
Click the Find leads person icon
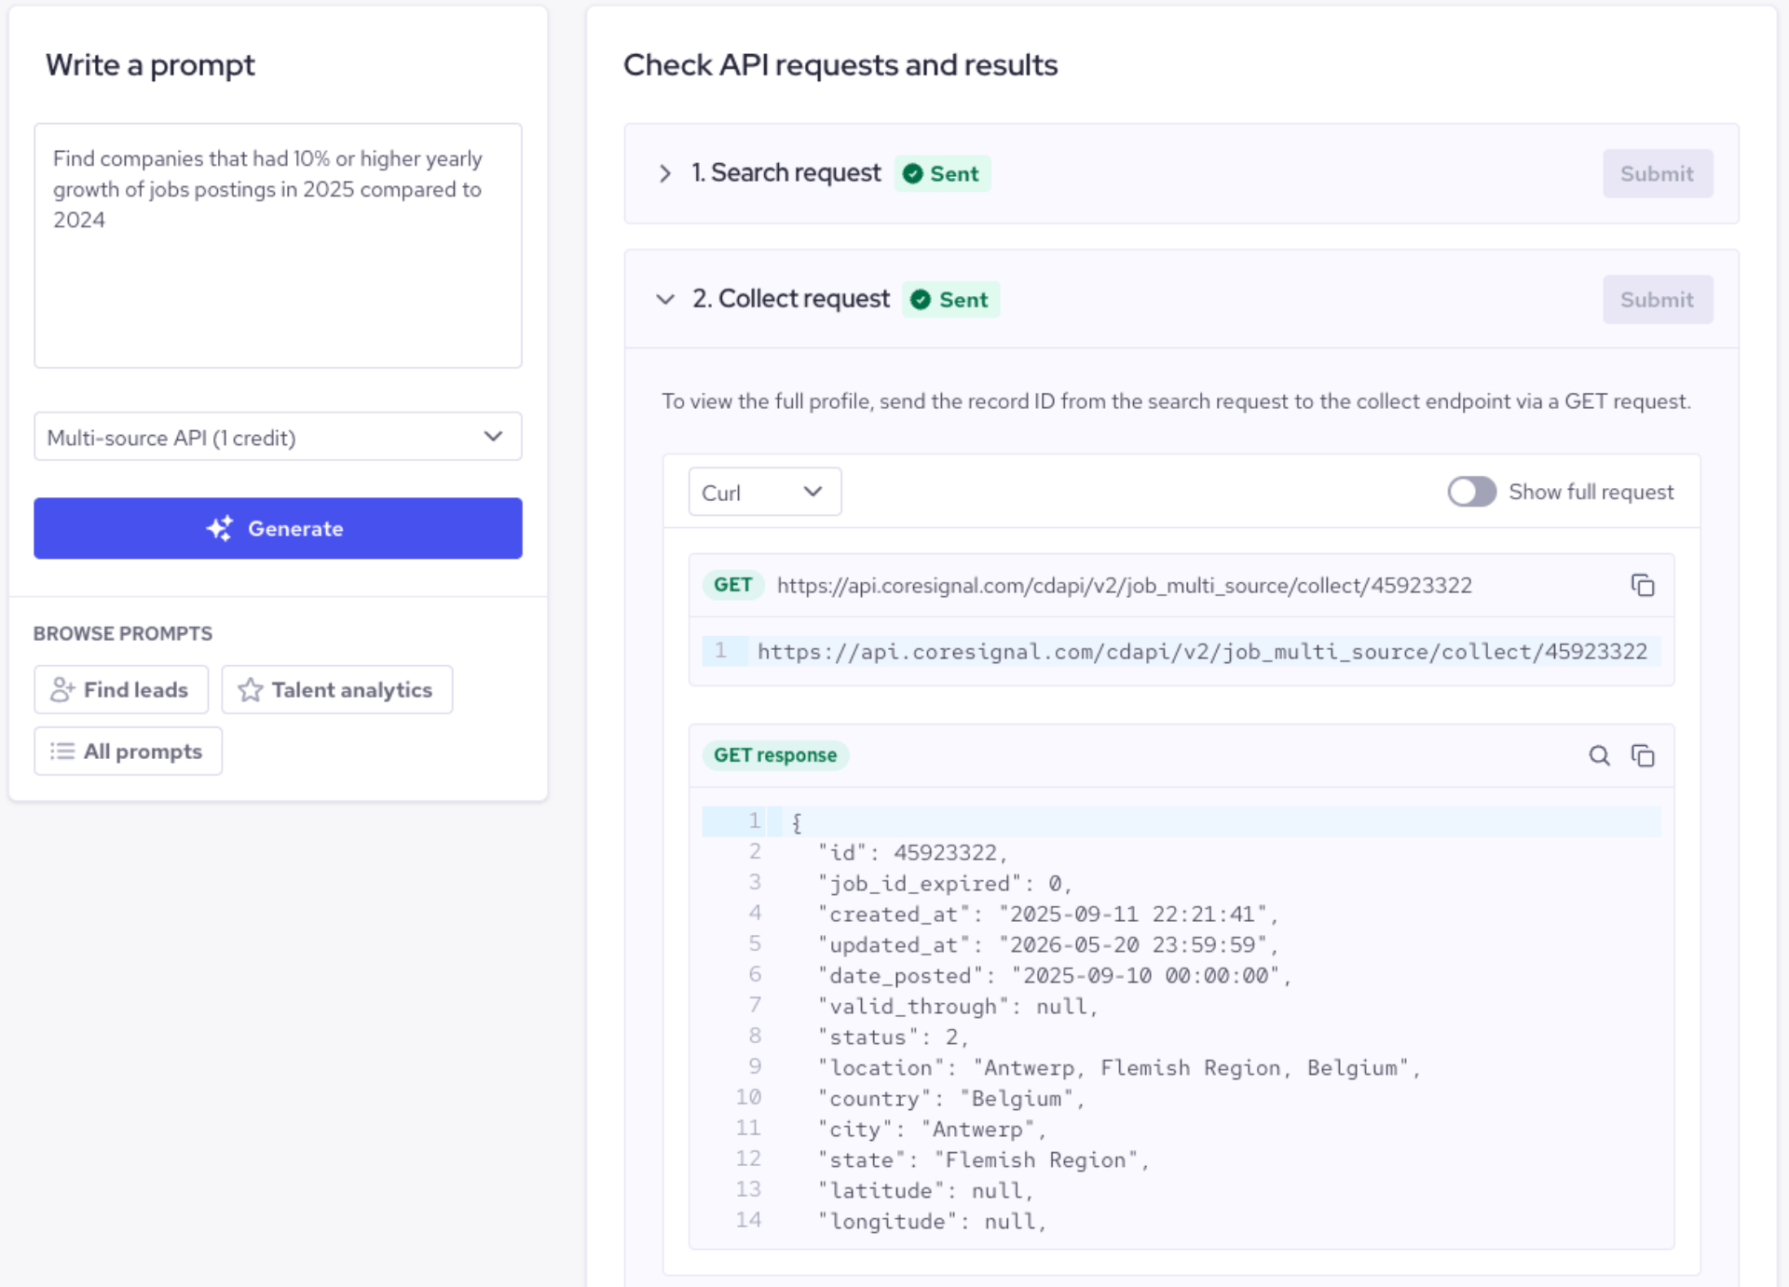point(61,690)
